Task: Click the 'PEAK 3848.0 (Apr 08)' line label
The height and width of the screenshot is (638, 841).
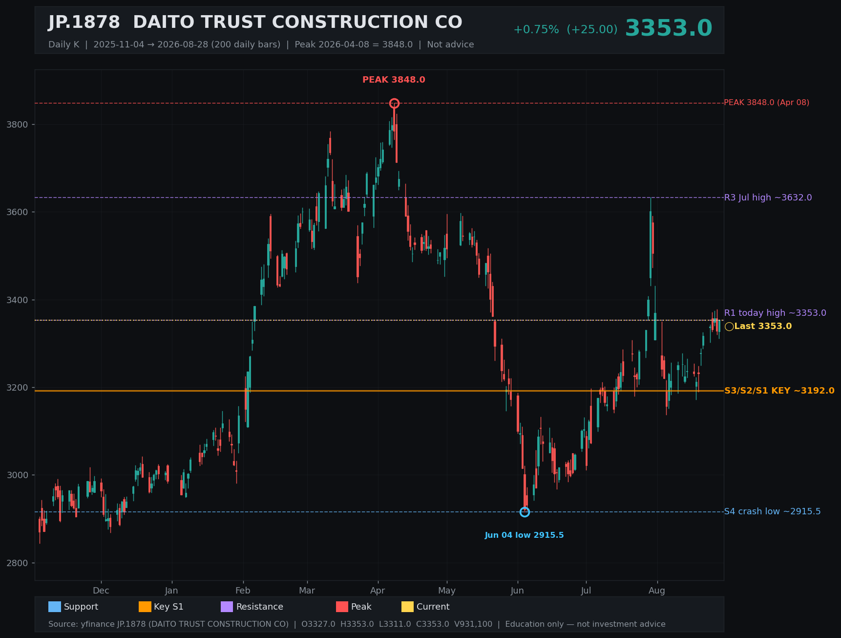Action: tap(766, 103)
